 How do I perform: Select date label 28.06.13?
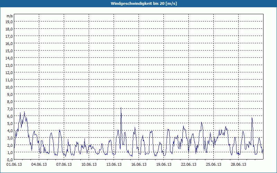pos(238,165)
